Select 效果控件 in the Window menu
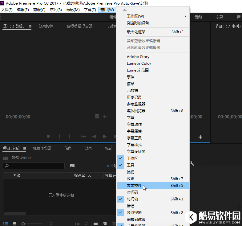The width and height of the screenshot is (242, 226). point(153,186)
